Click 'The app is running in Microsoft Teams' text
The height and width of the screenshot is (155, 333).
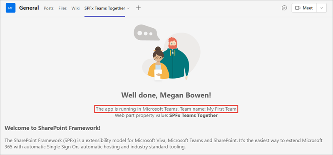tap(166, 109)
